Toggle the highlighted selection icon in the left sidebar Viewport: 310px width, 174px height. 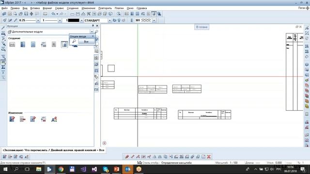click(x=3, y=62)
